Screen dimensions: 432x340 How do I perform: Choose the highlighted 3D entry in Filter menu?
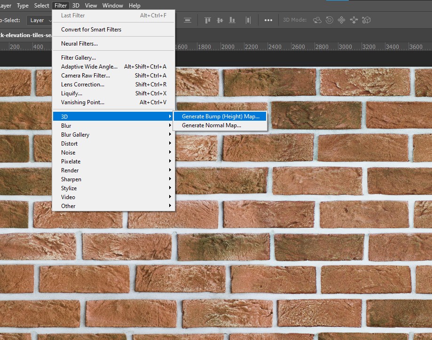point(113,116)
